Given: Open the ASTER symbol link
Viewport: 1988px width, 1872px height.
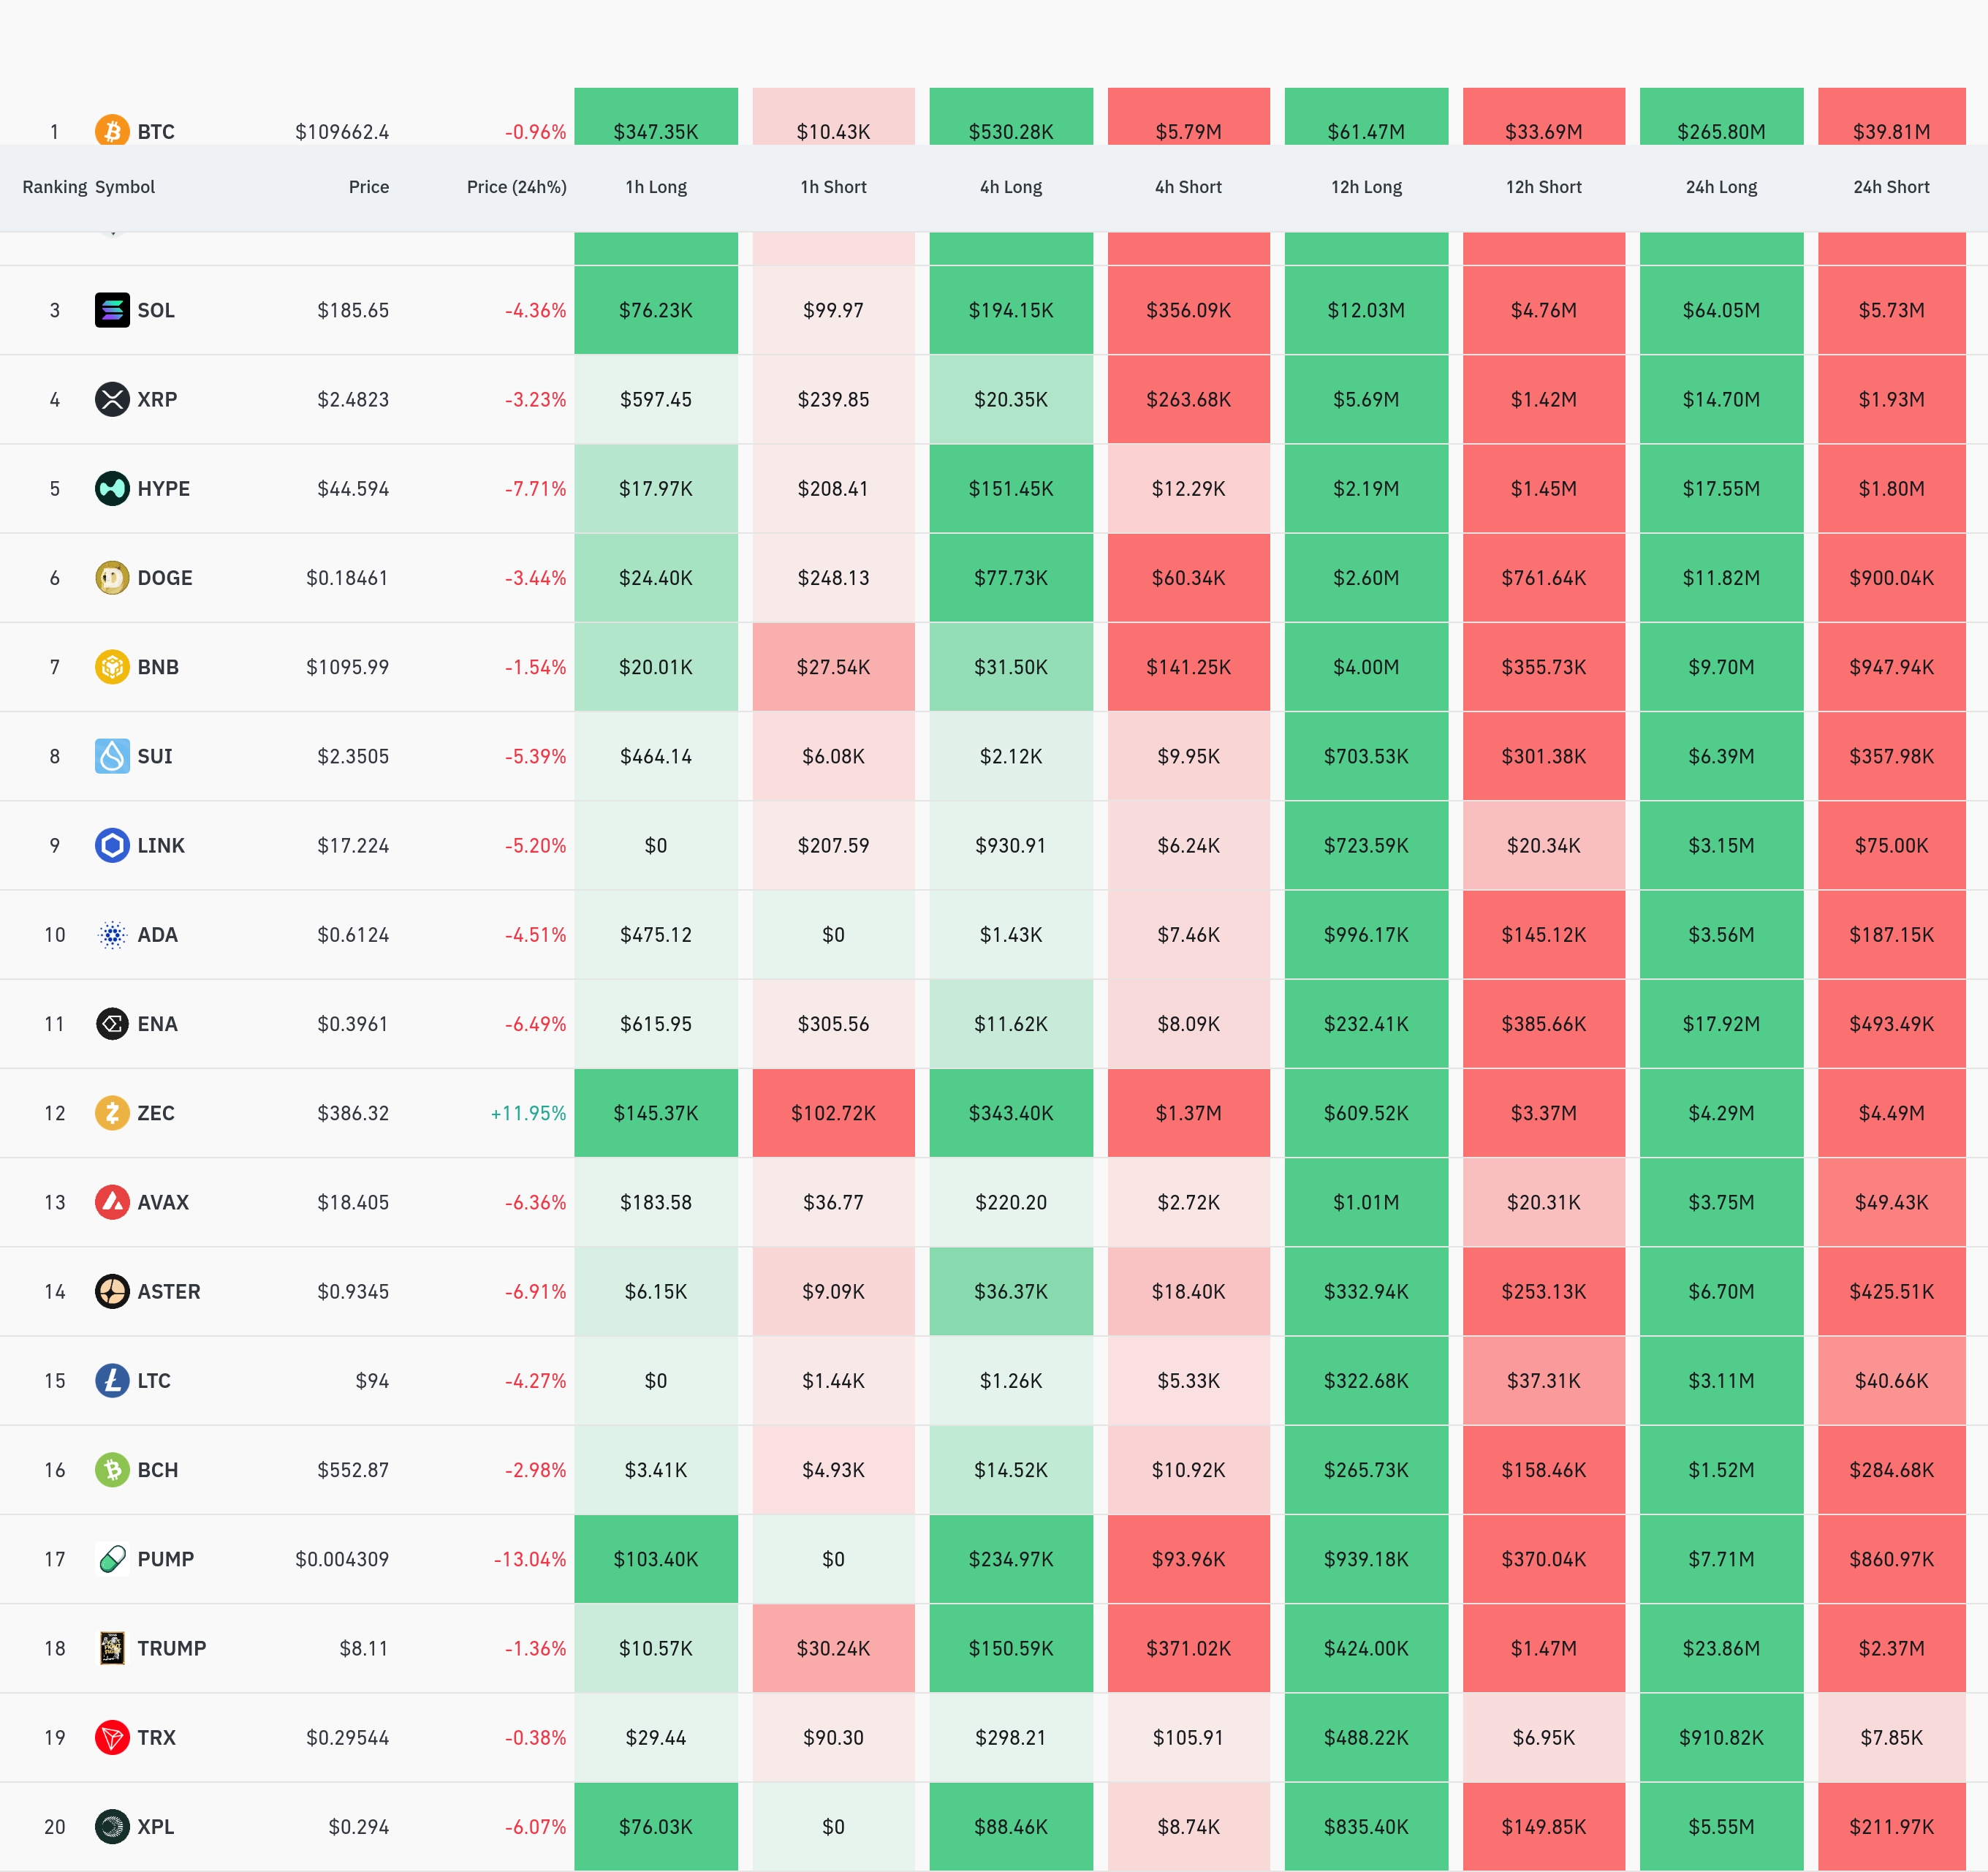Looking at the screenshot, I should (x=168, y=1291).
